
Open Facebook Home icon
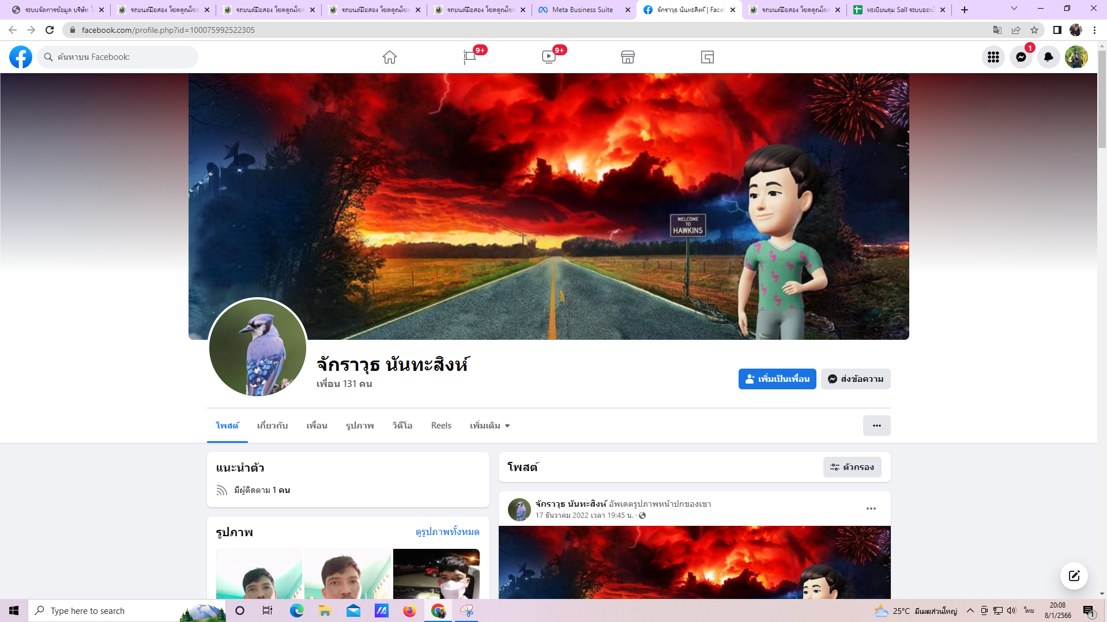tap(390, 57)
